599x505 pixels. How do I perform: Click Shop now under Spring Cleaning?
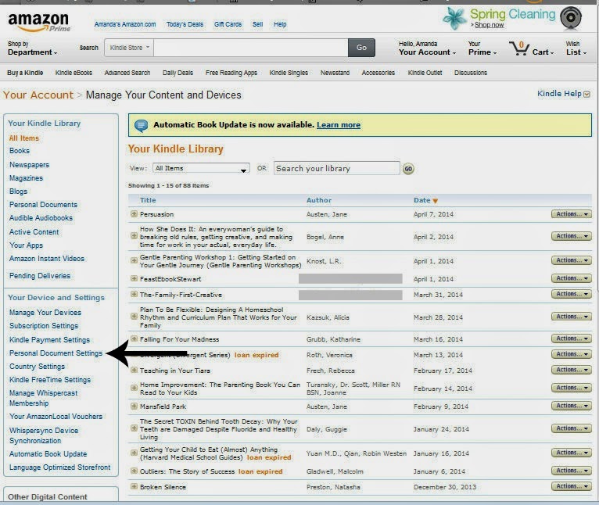(489, 25)
